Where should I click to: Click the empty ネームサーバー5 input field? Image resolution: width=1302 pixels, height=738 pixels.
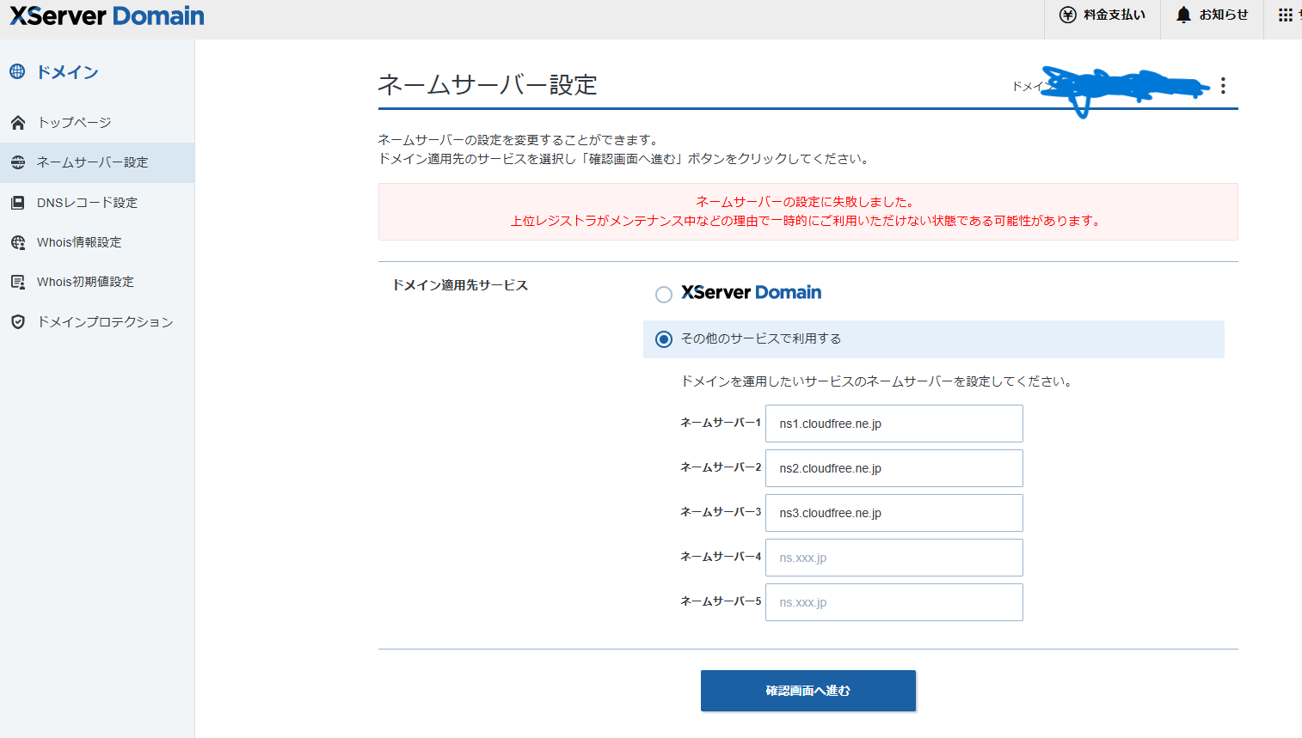894,602
